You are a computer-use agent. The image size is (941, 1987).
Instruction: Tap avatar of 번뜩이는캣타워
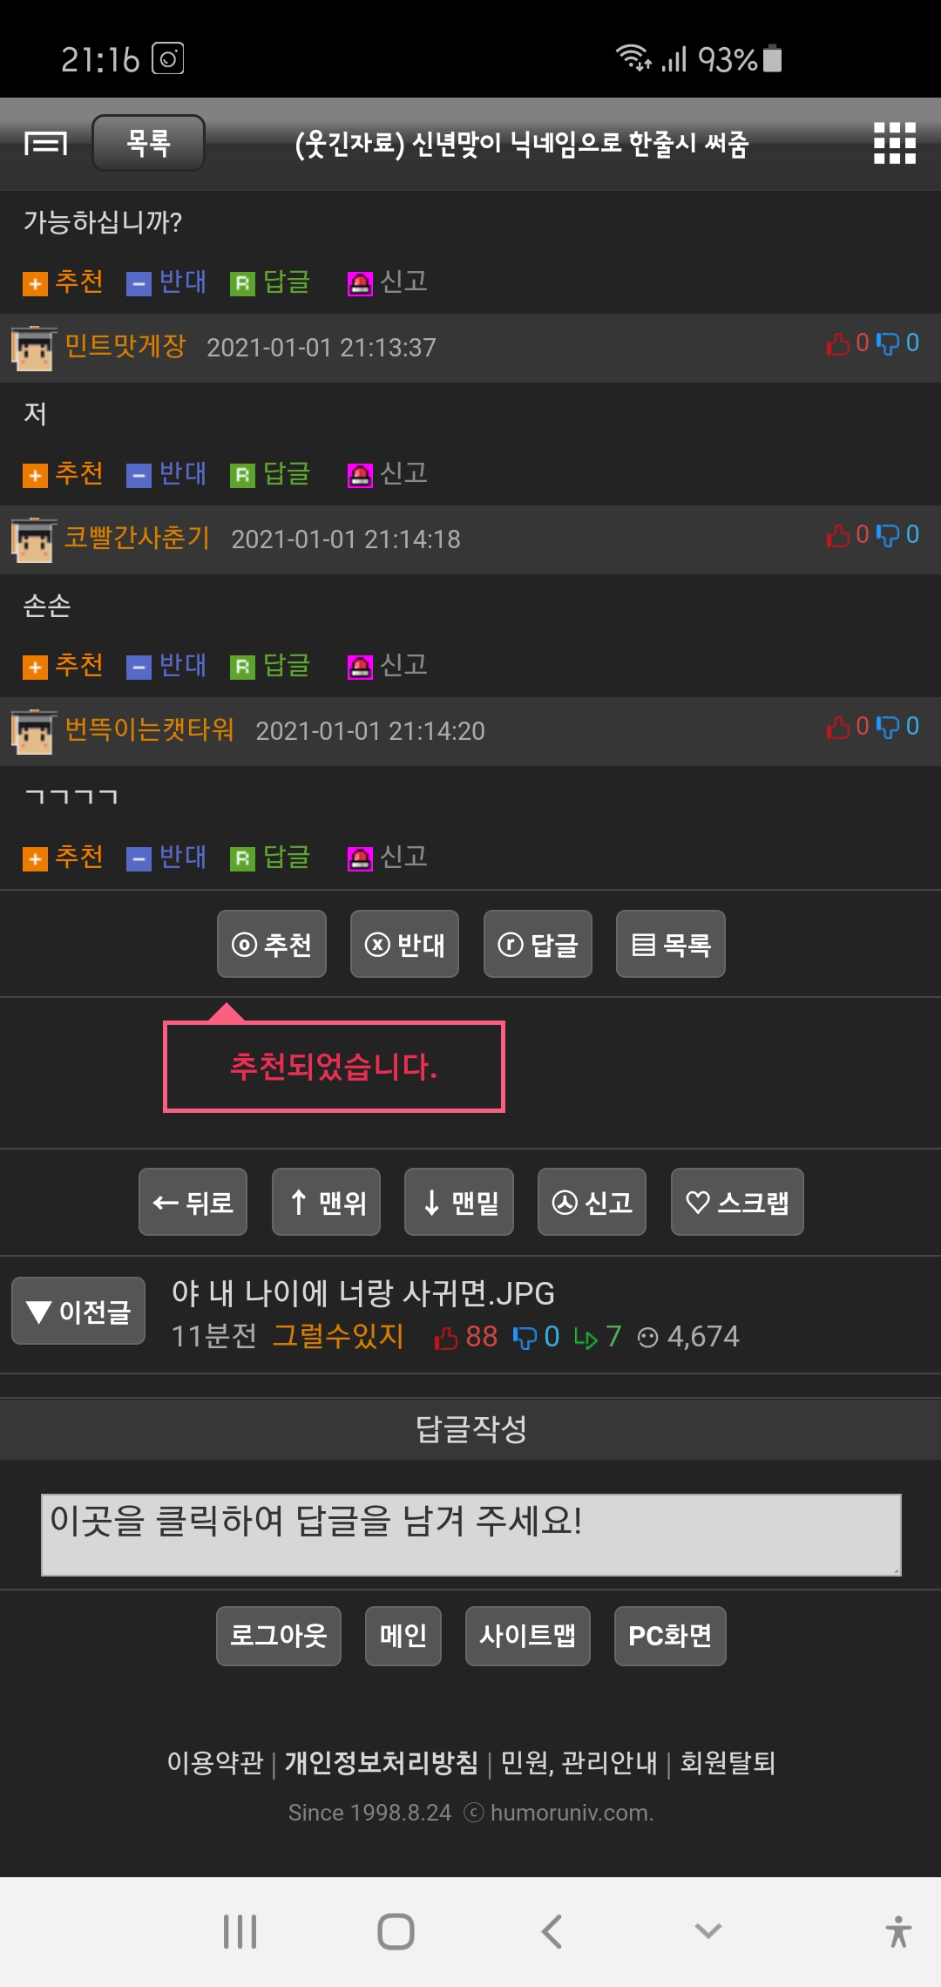[33, 730]
